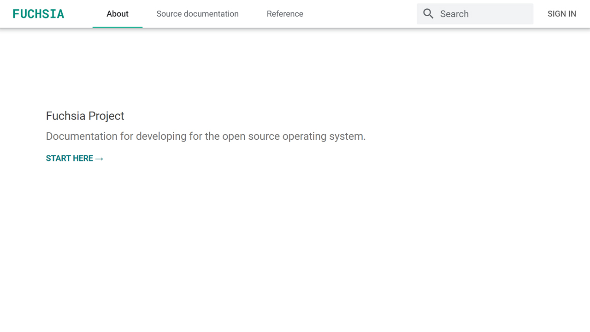The width and height of the screenshot is (590, 332).
Task: Focus the Search input field
Action: pos(484,14)
